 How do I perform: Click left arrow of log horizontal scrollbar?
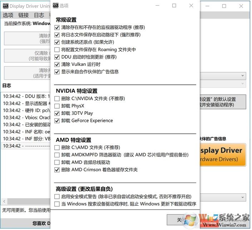pyautogui.click(x=3, y=201)
